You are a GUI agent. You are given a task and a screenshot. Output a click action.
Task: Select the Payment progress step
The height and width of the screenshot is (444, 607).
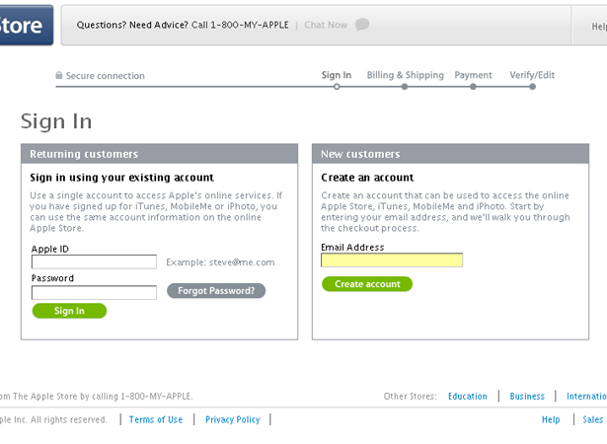(473, 76)
